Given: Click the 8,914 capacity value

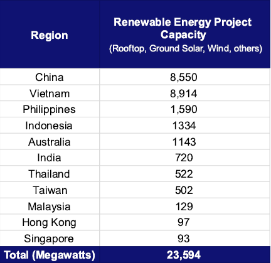Looking at the screenshot, I should click(x=184, y=94).
